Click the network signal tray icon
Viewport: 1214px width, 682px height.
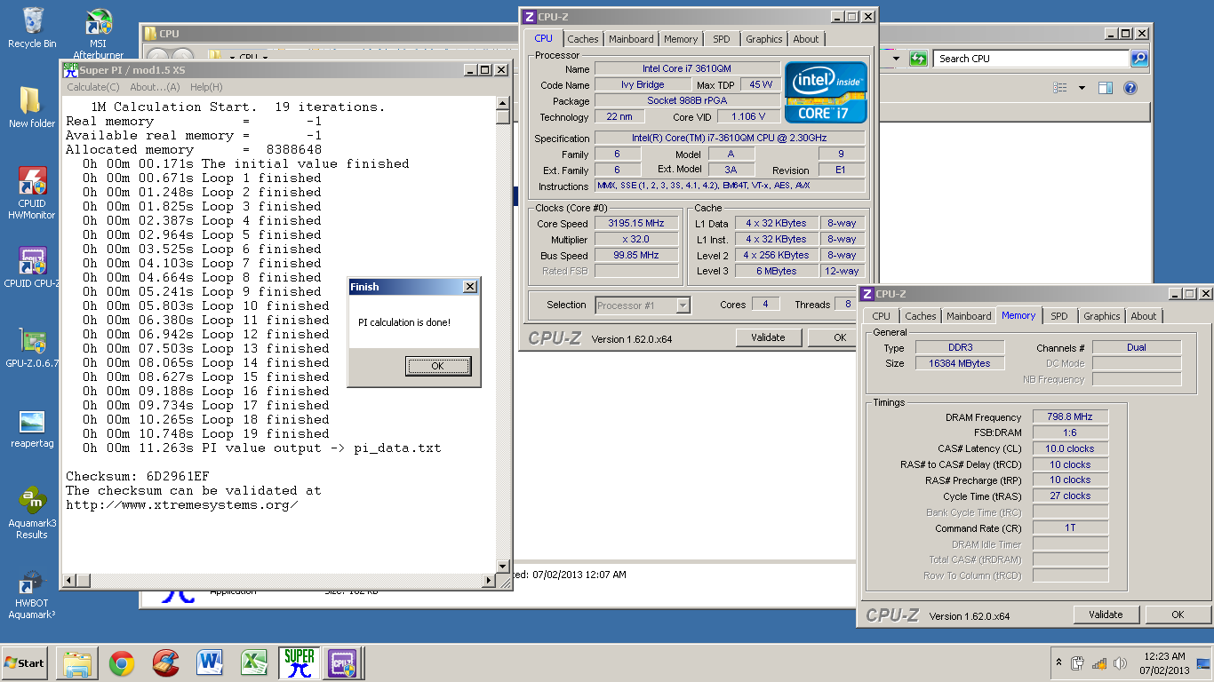point(1098,663)
